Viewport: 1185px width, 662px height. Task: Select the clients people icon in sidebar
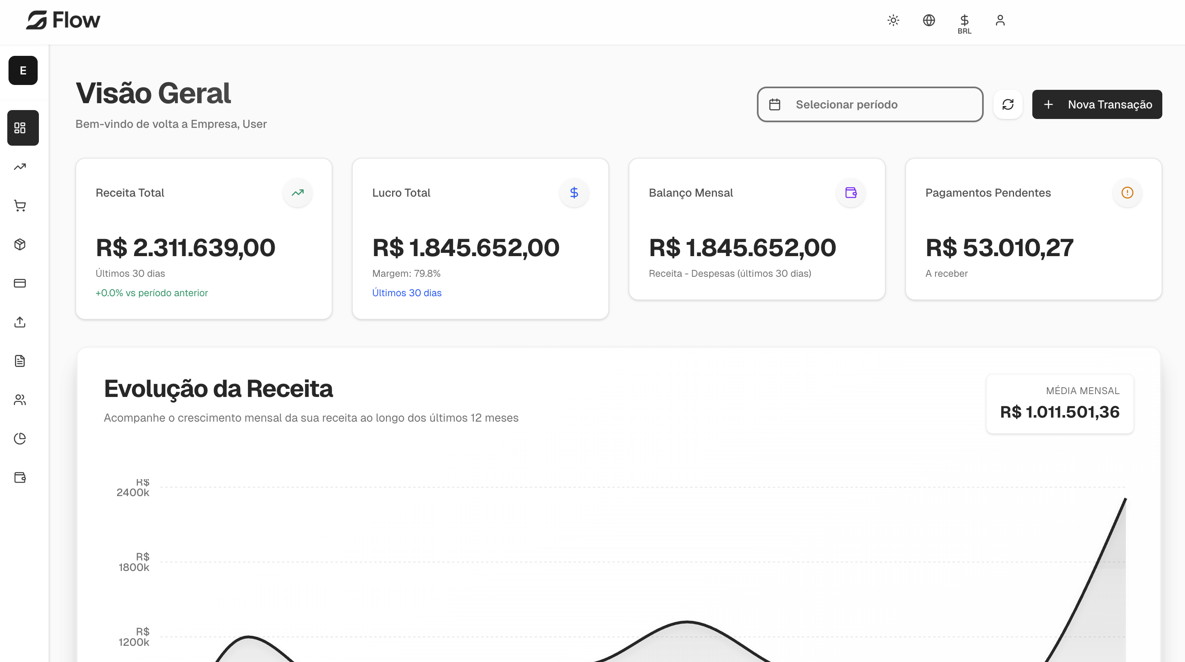tap(20, 399)
